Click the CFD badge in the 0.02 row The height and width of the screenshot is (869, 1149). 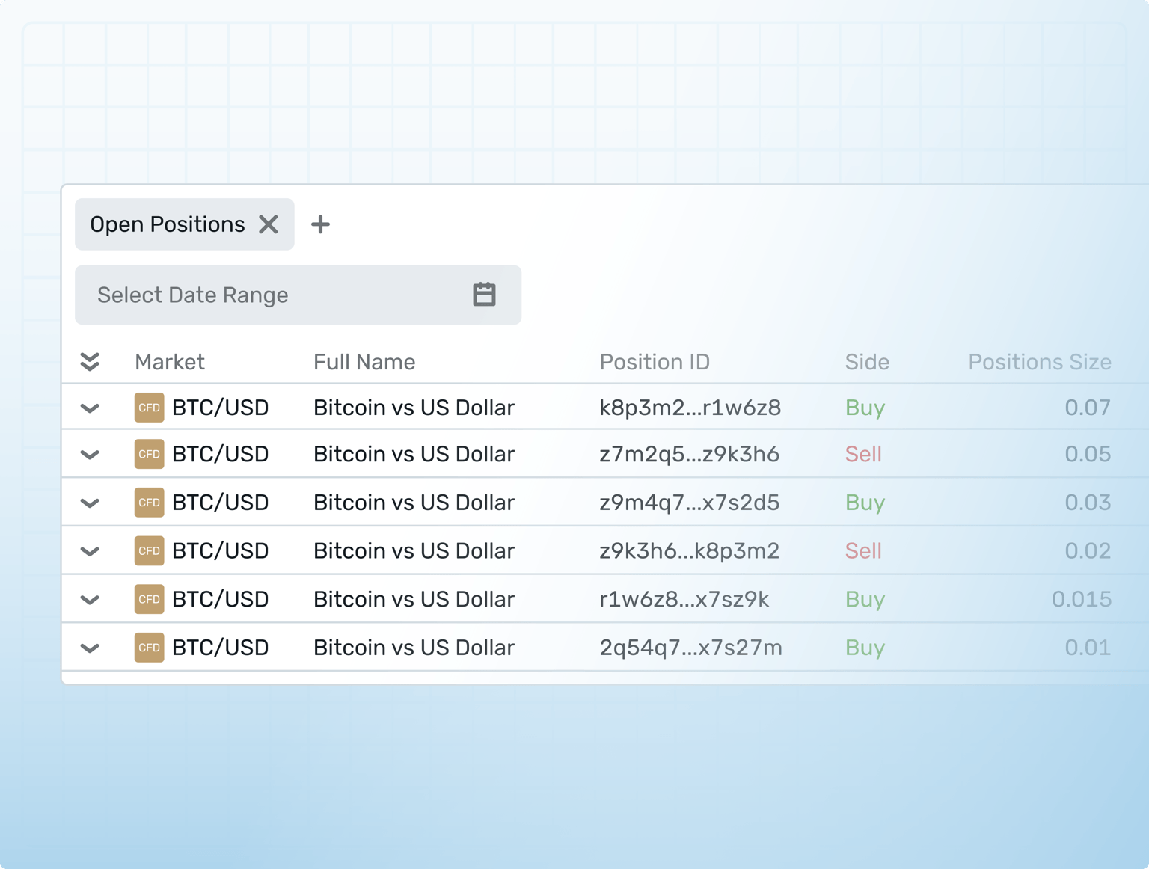(149, 551)
